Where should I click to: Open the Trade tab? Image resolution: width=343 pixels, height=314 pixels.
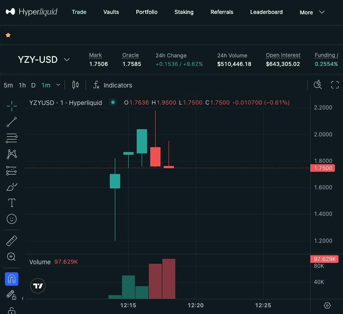pos(79,12)
